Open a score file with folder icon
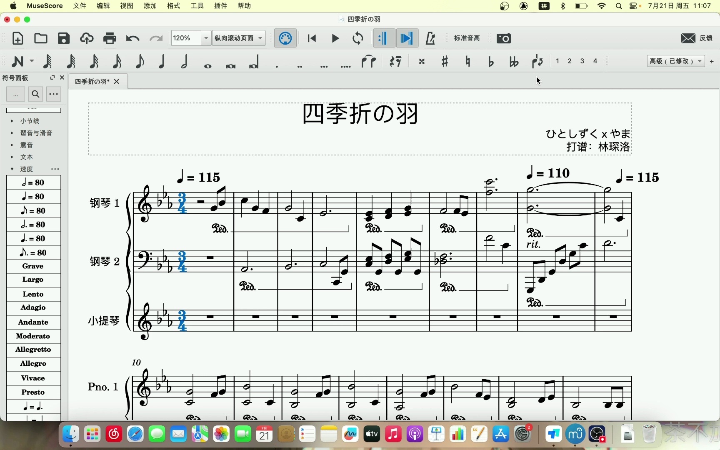720x450 pixels. click(x=40, y=38)
